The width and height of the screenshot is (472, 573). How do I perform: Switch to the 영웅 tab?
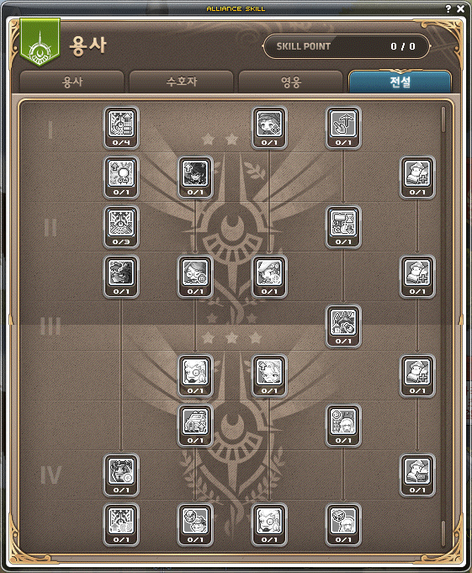[291, 82]
